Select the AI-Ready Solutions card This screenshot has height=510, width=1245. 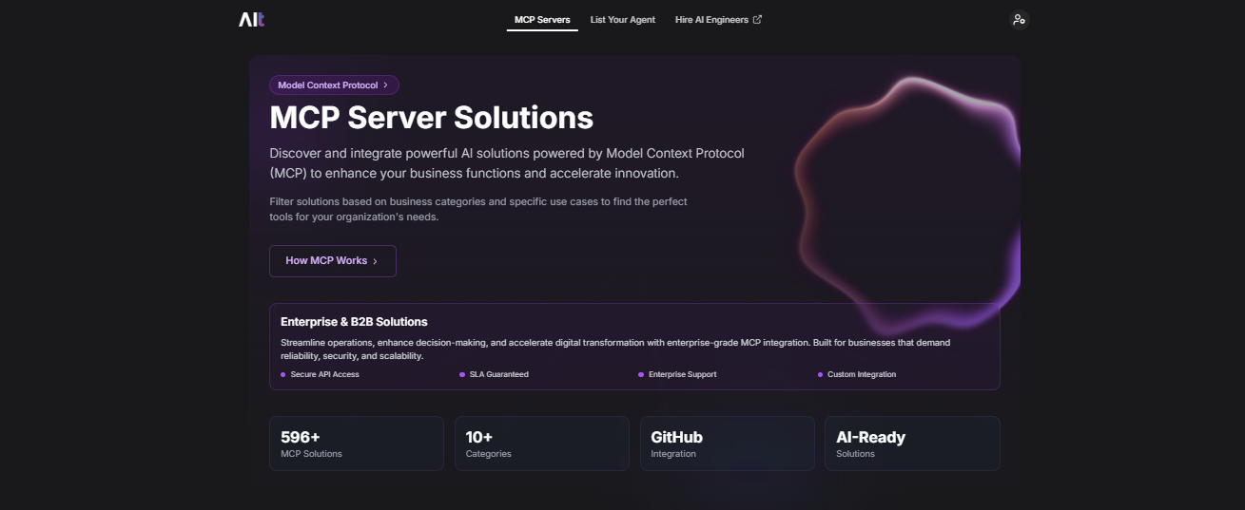point(911,444)
